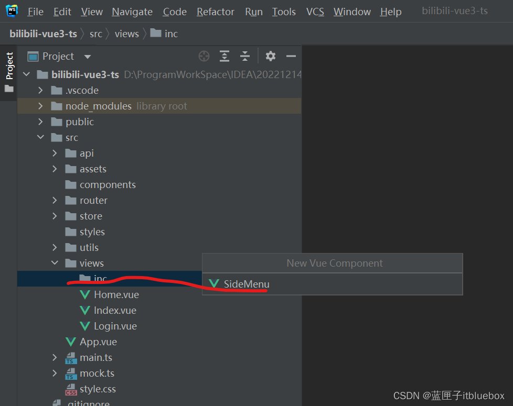
Task: Open the Edit menu
Action: tap(62, 12)
